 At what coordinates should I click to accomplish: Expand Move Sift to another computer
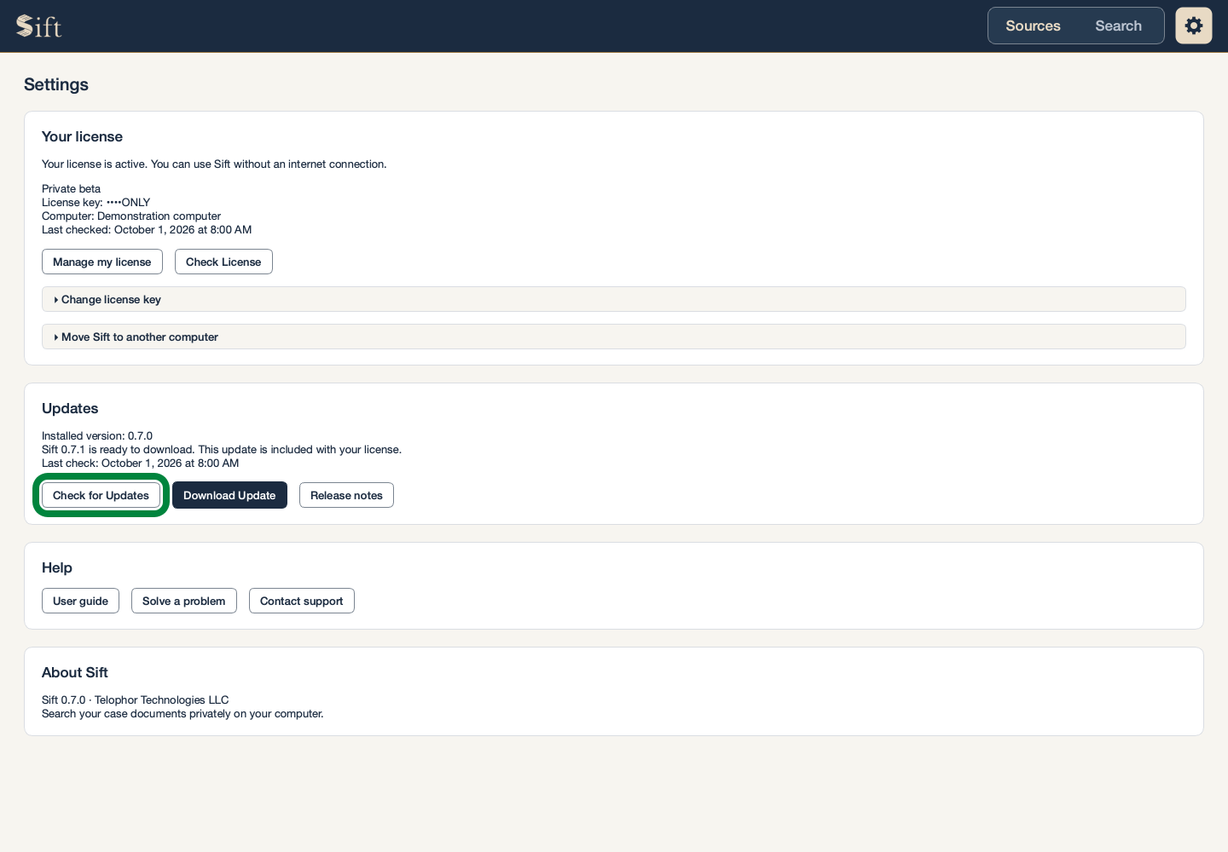tap(614, 337)
